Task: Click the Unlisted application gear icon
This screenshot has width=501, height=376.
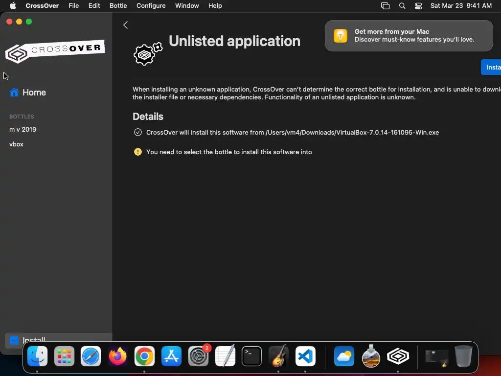Action: click(x=148, y=54)
